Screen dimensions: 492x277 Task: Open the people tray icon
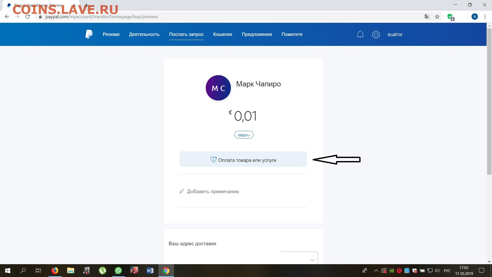364,271
